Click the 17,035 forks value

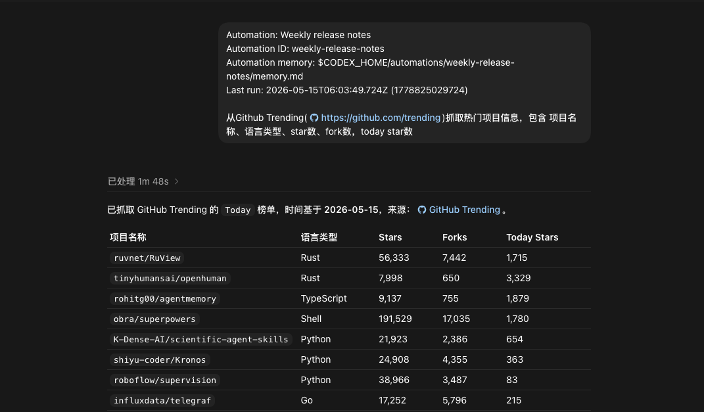tap(456, 319)
